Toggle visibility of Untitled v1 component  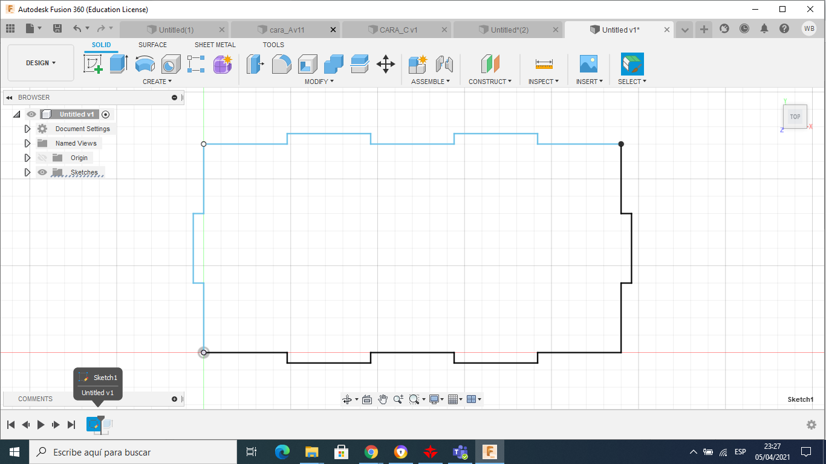[31, 114]
